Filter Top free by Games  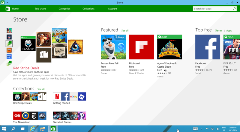[219, 31]
